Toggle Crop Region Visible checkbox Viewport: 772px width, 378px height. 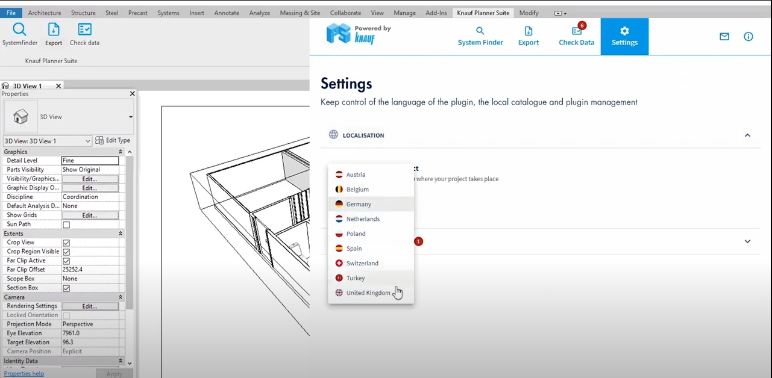(x=66, y=252)
